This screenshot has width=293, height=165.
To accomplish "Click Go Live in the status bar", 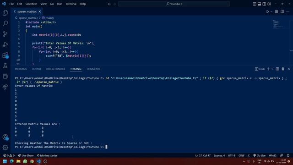I will pyautogui.click(x=260, y=155).
